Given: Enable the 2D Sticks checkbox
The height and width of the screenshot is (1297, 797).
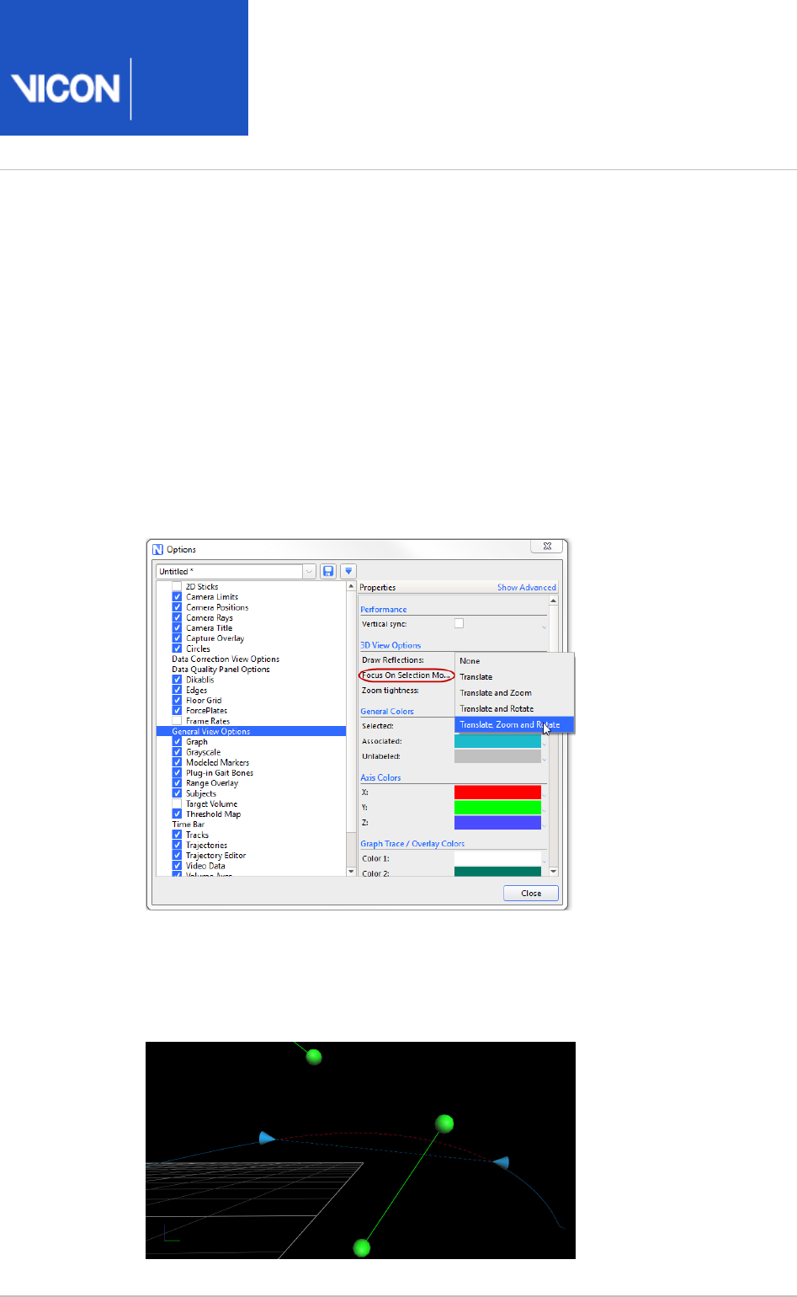Looking at the screenshot, I should tap(177, 586).
